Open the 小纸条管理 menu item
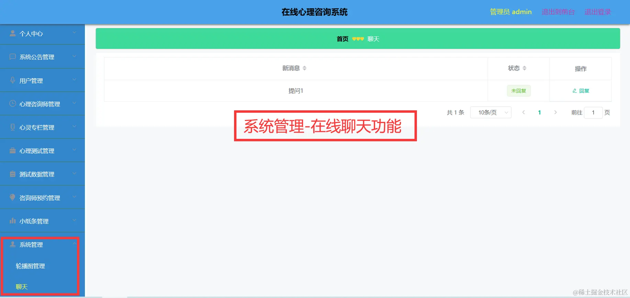Screen dimensions: 630x298 coord(42,221)
